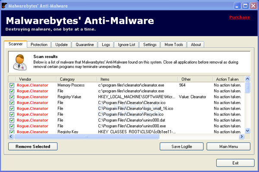Open the More Tools tab

174,45
